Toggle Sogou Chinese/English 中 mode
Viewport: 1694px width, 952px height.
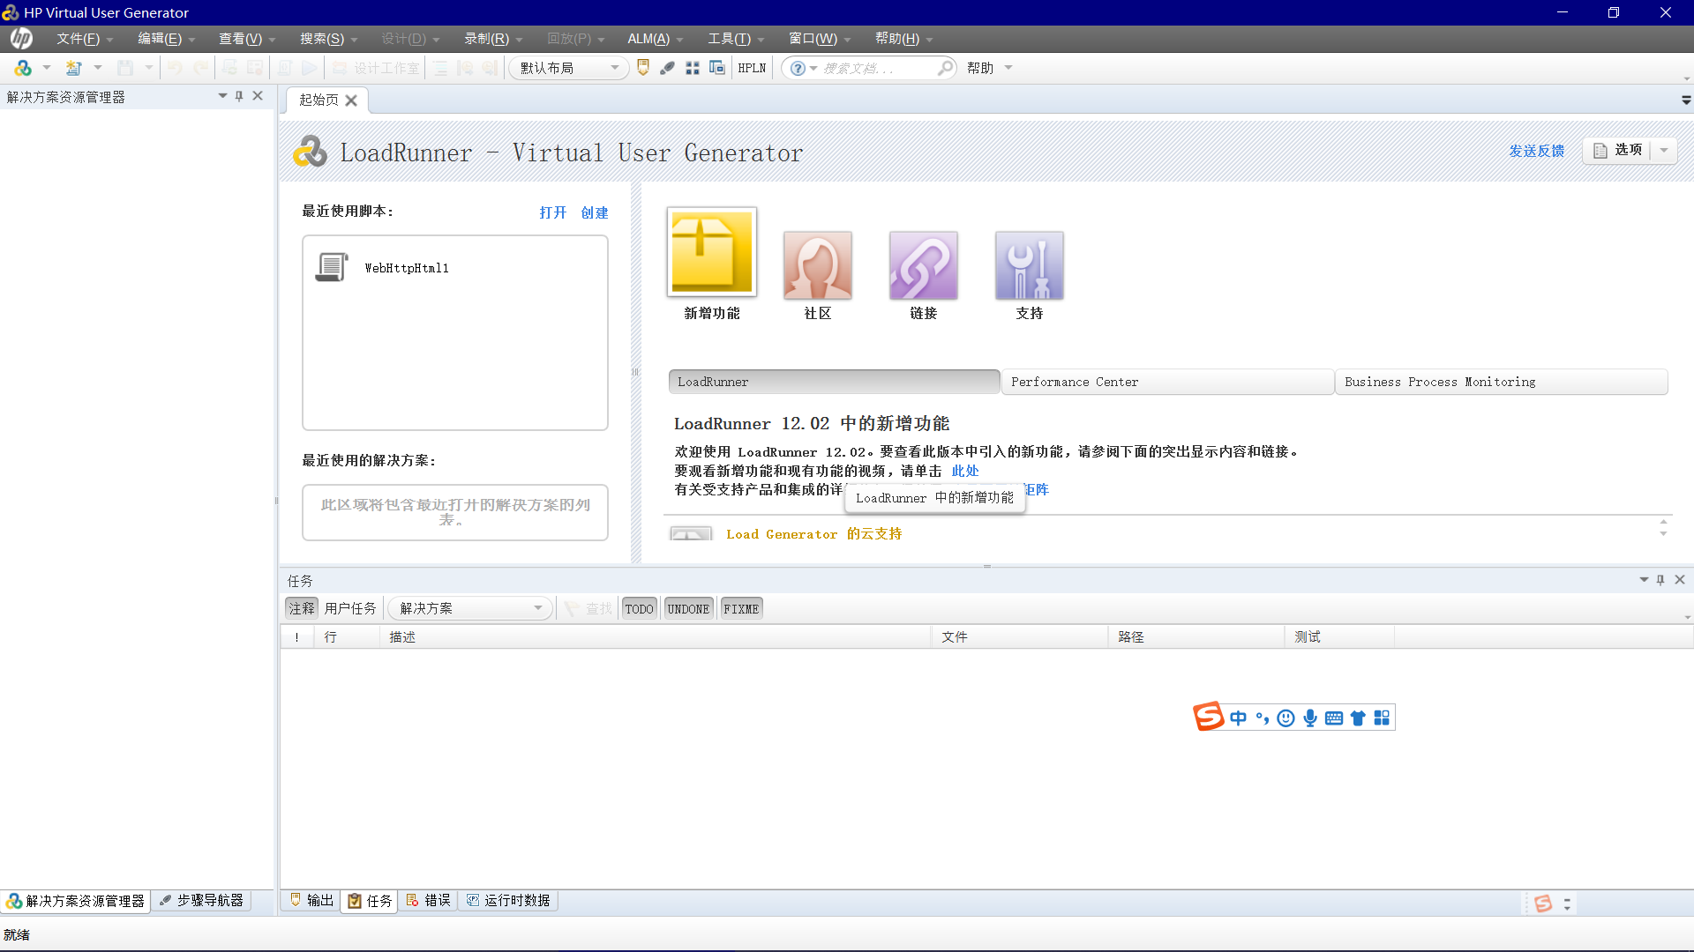pyautogui.click(x=1239, y=718)
